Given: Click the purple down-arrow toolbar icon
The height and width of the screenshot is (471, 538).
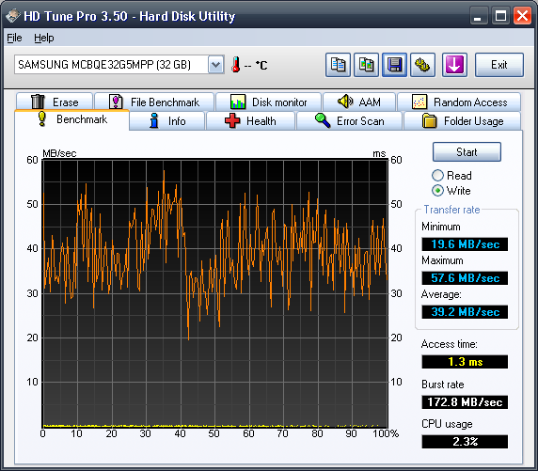Looking at the screenshot, I should click(x=454, y=65).
